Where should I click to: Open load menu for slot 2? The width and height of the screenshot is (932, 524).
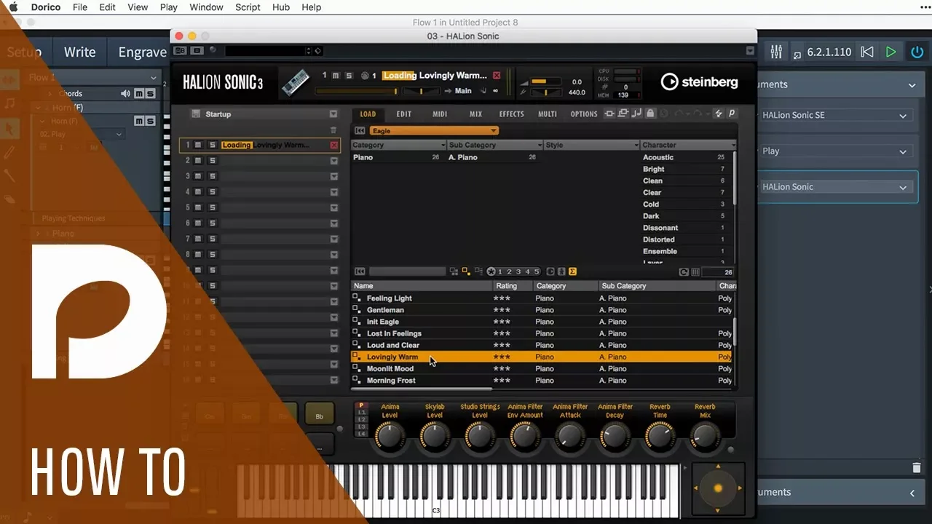pos(333,161)
